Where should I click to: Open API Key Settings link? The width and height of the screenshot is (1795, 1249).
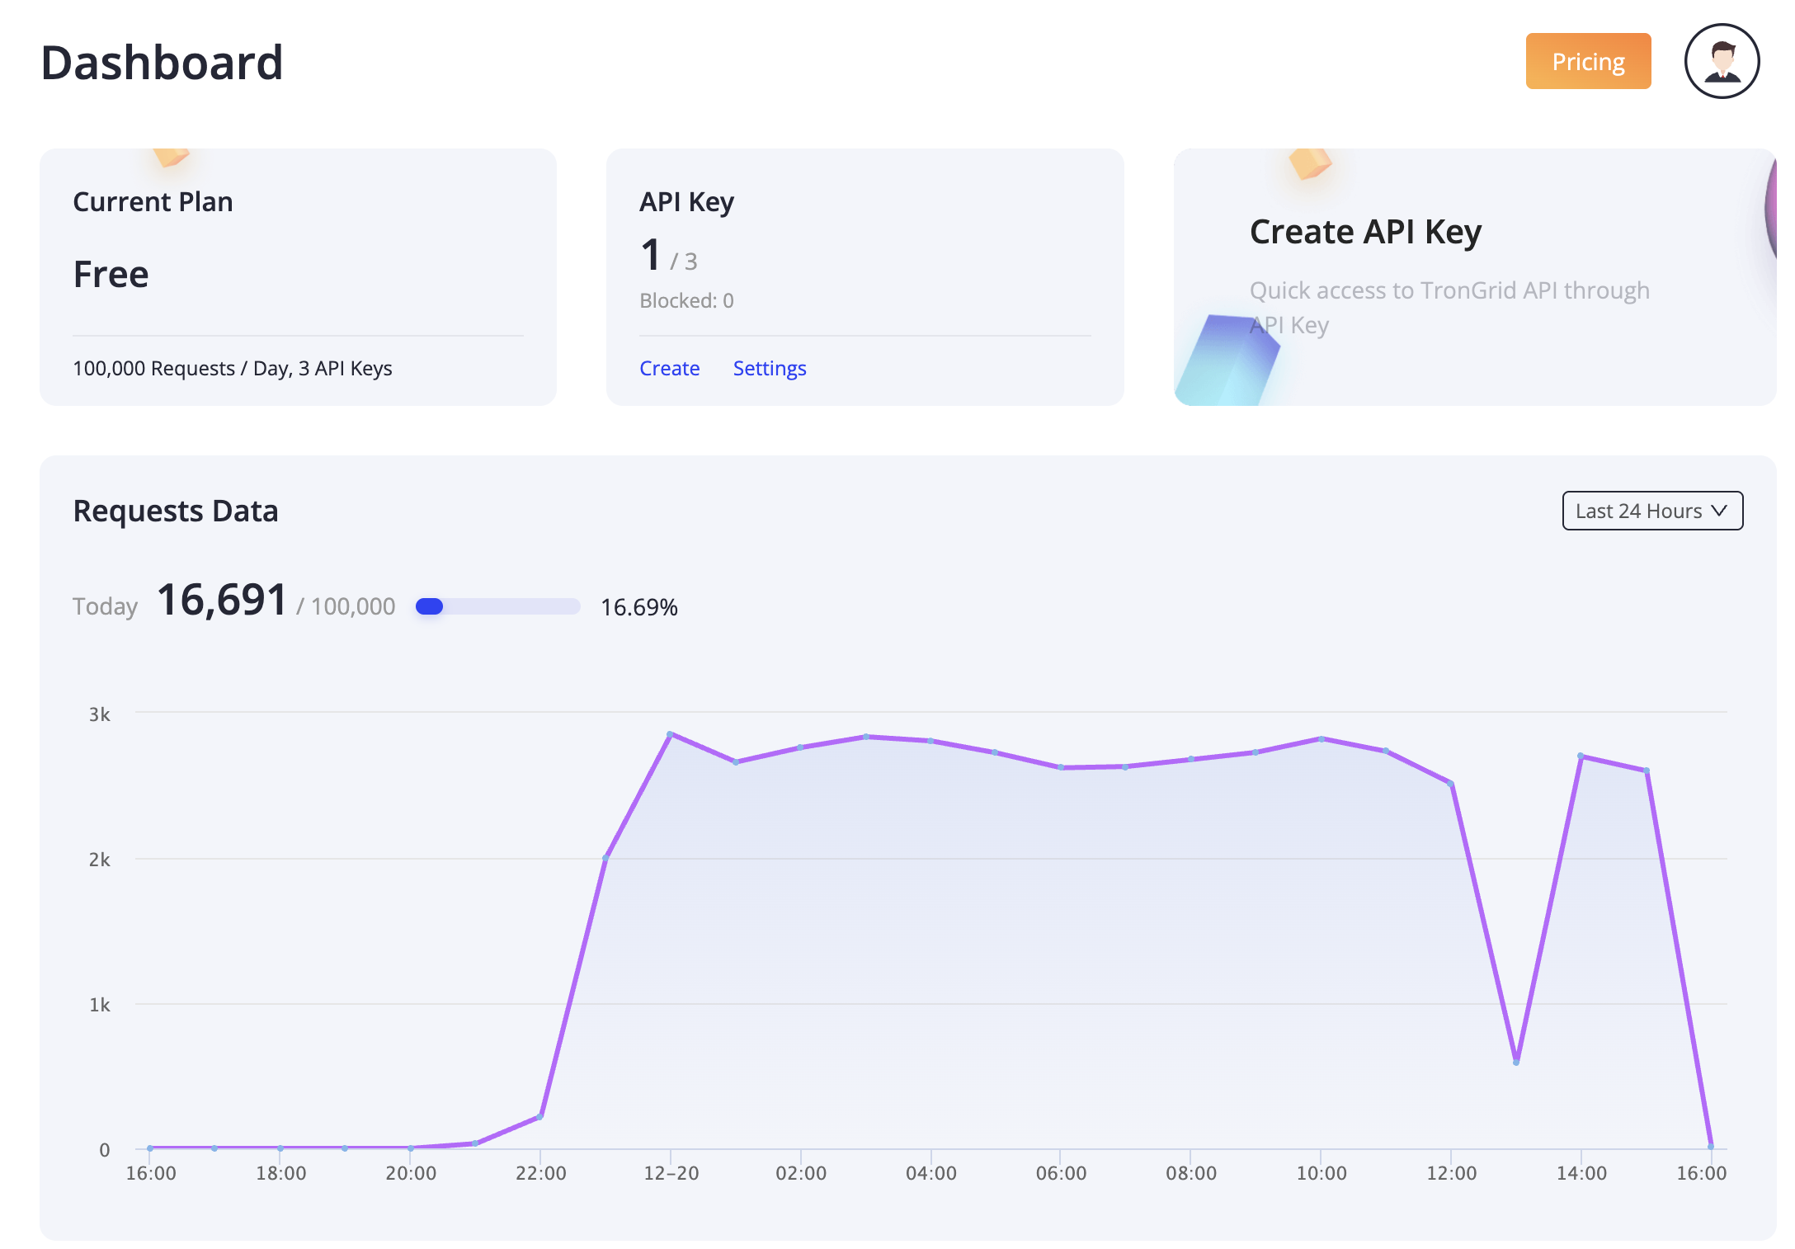[x=769, y=368]
